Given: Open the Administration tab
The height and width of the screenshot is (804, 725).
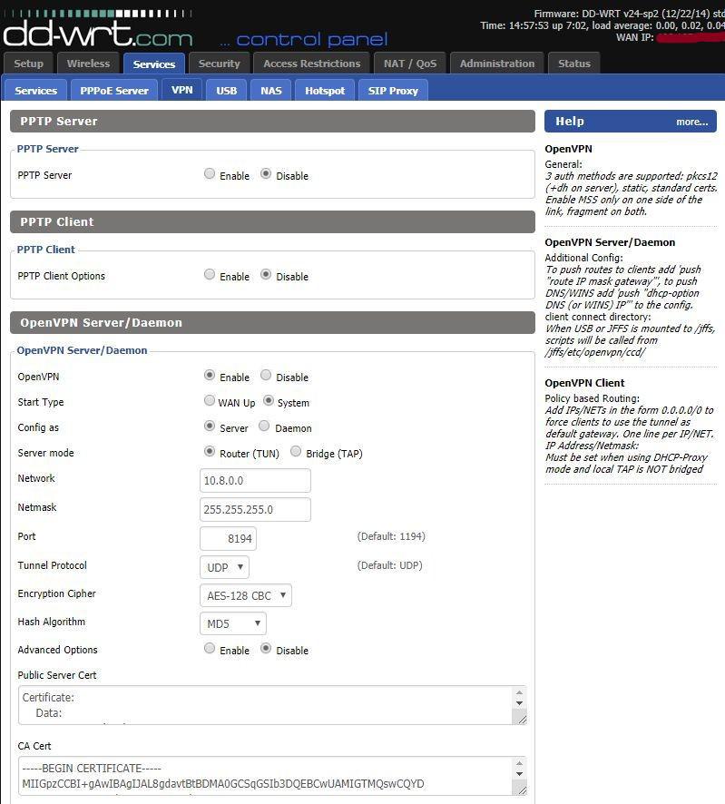Looking at the screenshot, I should tap(497, 64).
